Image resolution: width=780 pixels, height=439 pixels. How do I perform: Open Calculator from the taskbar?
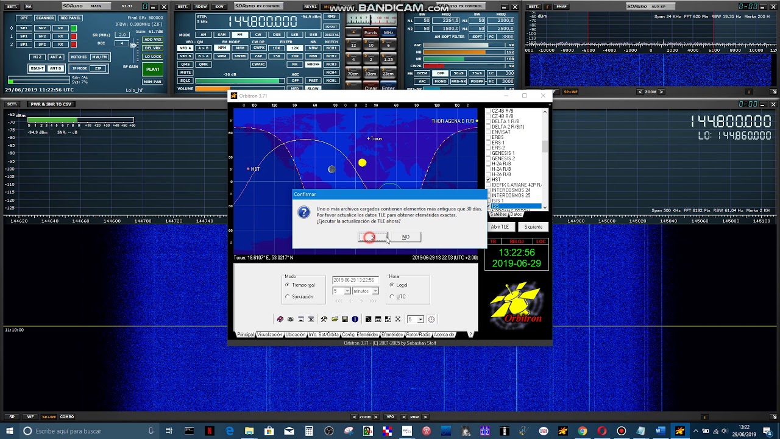click(309, 431)
